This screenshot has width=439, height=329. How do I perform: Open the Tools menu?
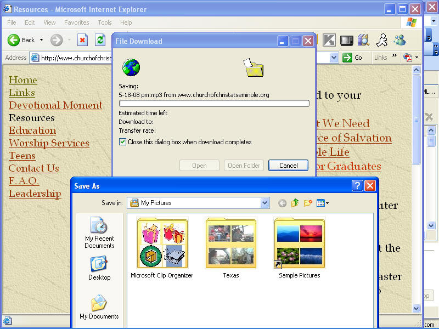point(105,22)
